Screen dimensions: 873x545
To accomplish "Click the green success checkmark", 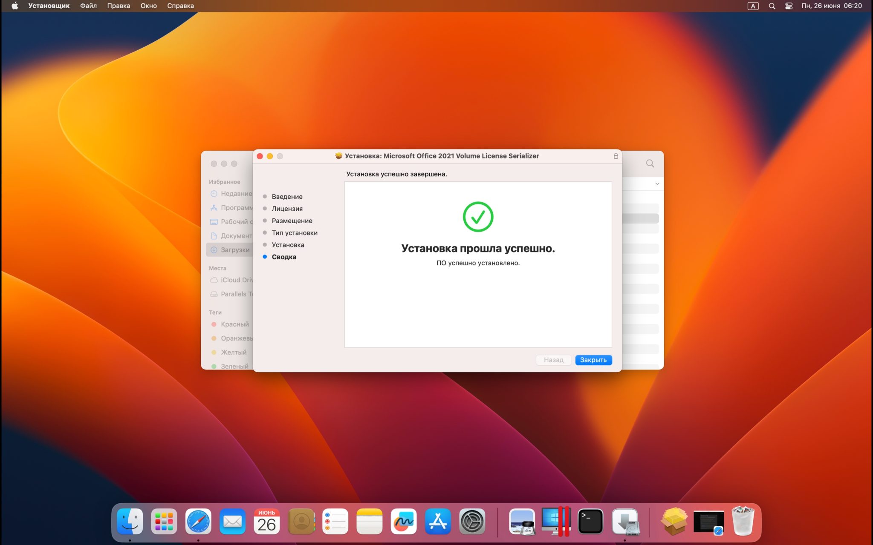I will click(478, 217).
